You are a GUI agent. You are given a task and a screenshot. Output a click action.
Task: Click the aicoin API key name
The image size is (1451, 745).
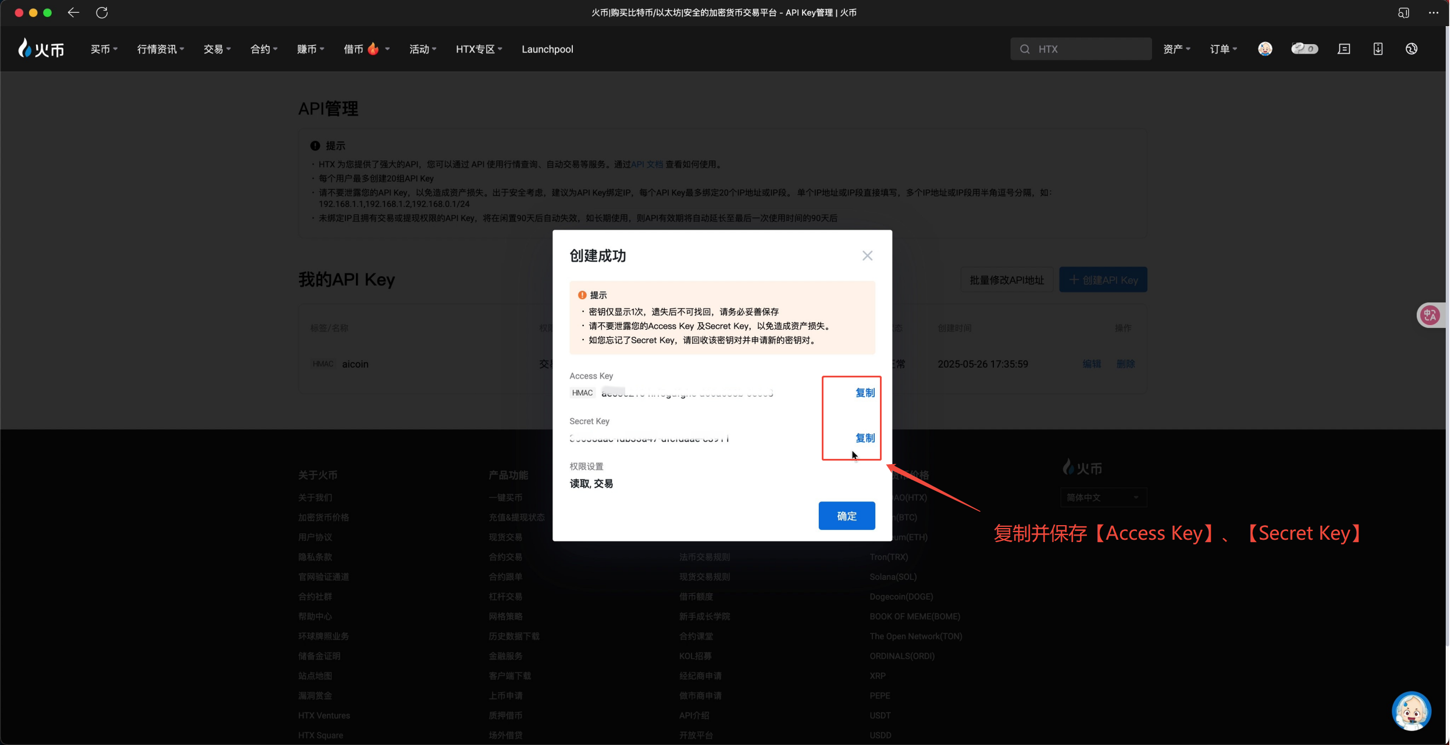(355, 365)
